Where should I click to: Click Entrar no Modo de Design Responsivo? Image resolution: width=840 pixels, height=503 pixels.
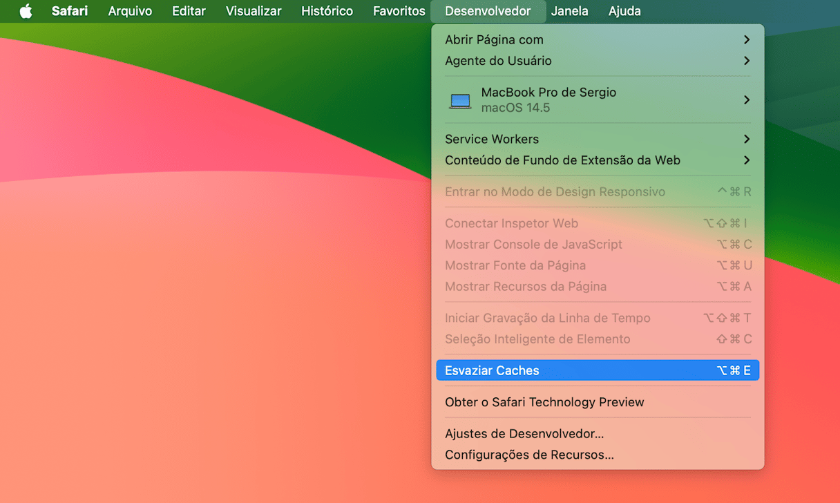pos(598,191)
